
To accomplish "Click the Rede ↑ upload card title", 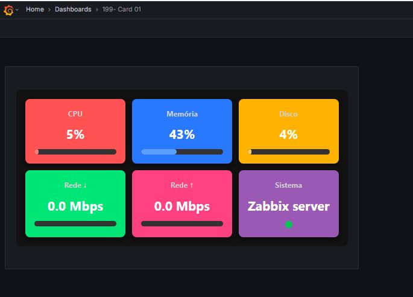I will coord(182,185).
